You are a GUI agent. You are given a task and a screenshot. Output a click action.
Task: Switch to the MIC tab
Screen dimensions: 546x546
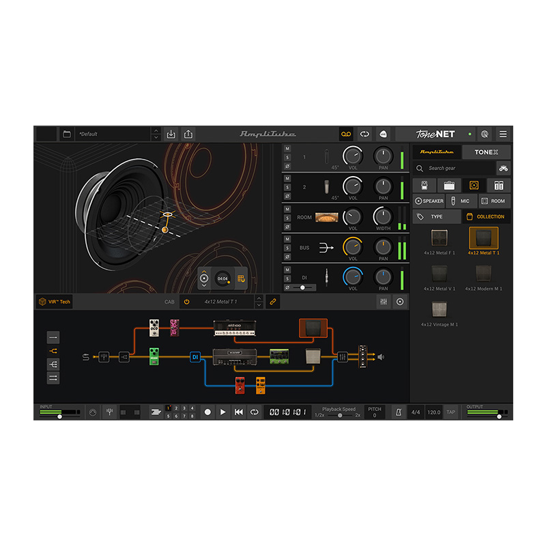(461, 201)
